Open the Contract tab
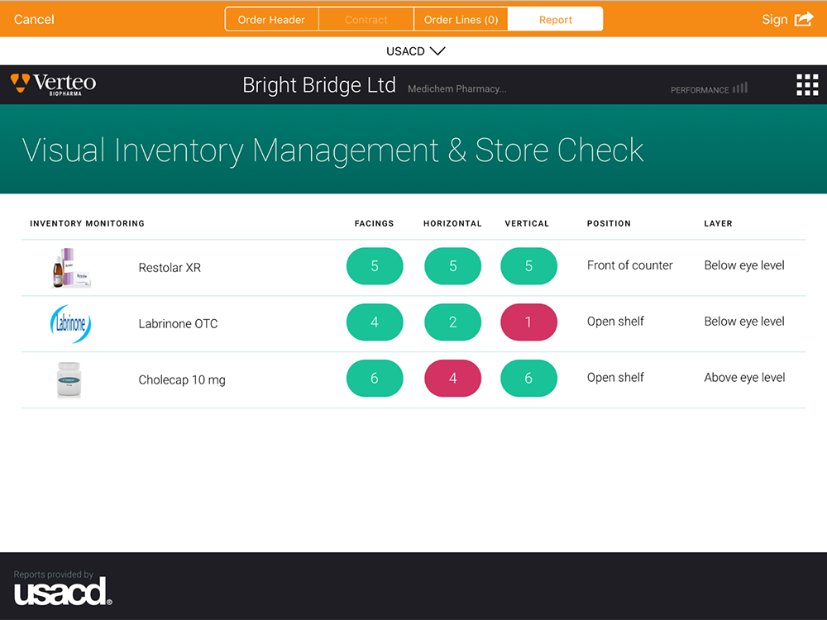This screenshot has height=620, width=827. coord(366,20)
